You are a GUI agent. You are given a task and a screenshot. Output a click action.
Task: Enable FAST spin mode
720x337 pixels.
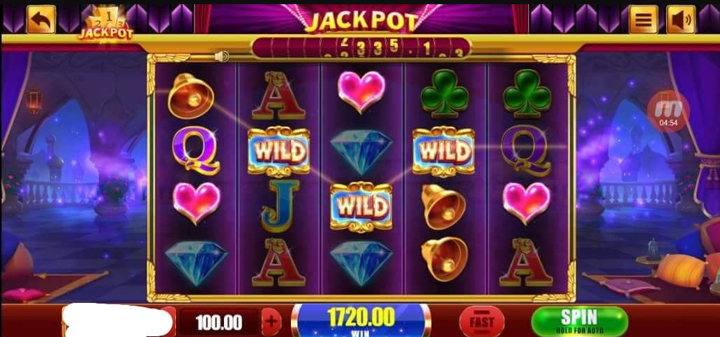pyautogui.click(x=481, y=322)
